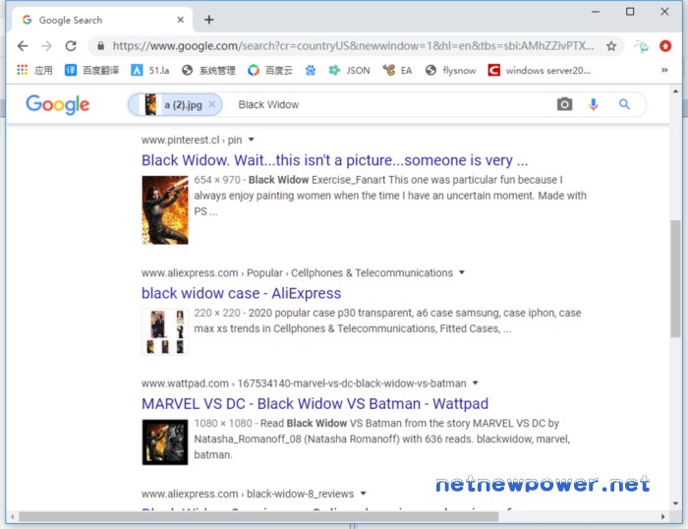Expand options for the pinterest.cl result
688x529 pixels.
pyautogui.click(x=251, y=140)
